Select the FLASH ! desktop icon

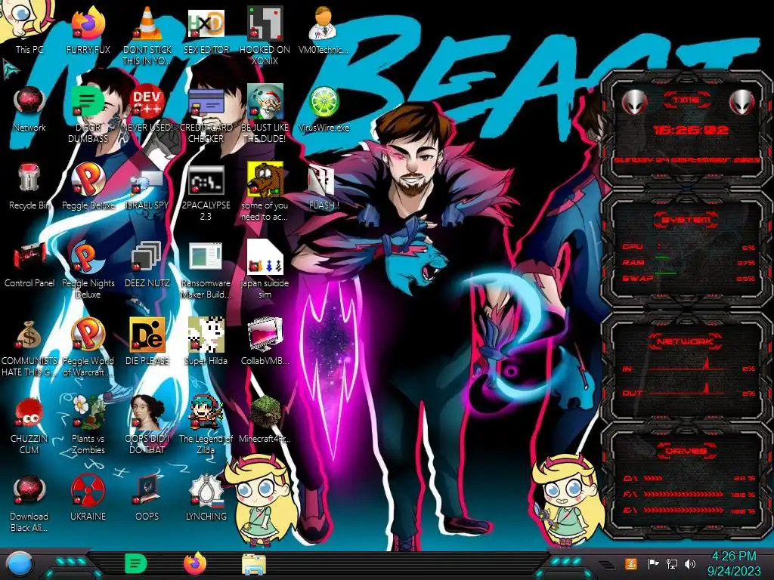pyautogui.click(x=323, y=179)
